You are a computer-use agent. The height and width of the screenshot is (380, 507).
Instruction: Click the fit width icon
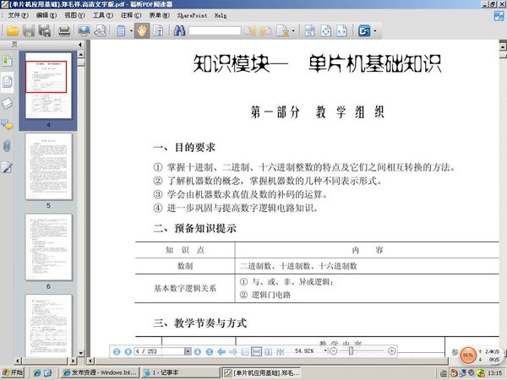341,31
